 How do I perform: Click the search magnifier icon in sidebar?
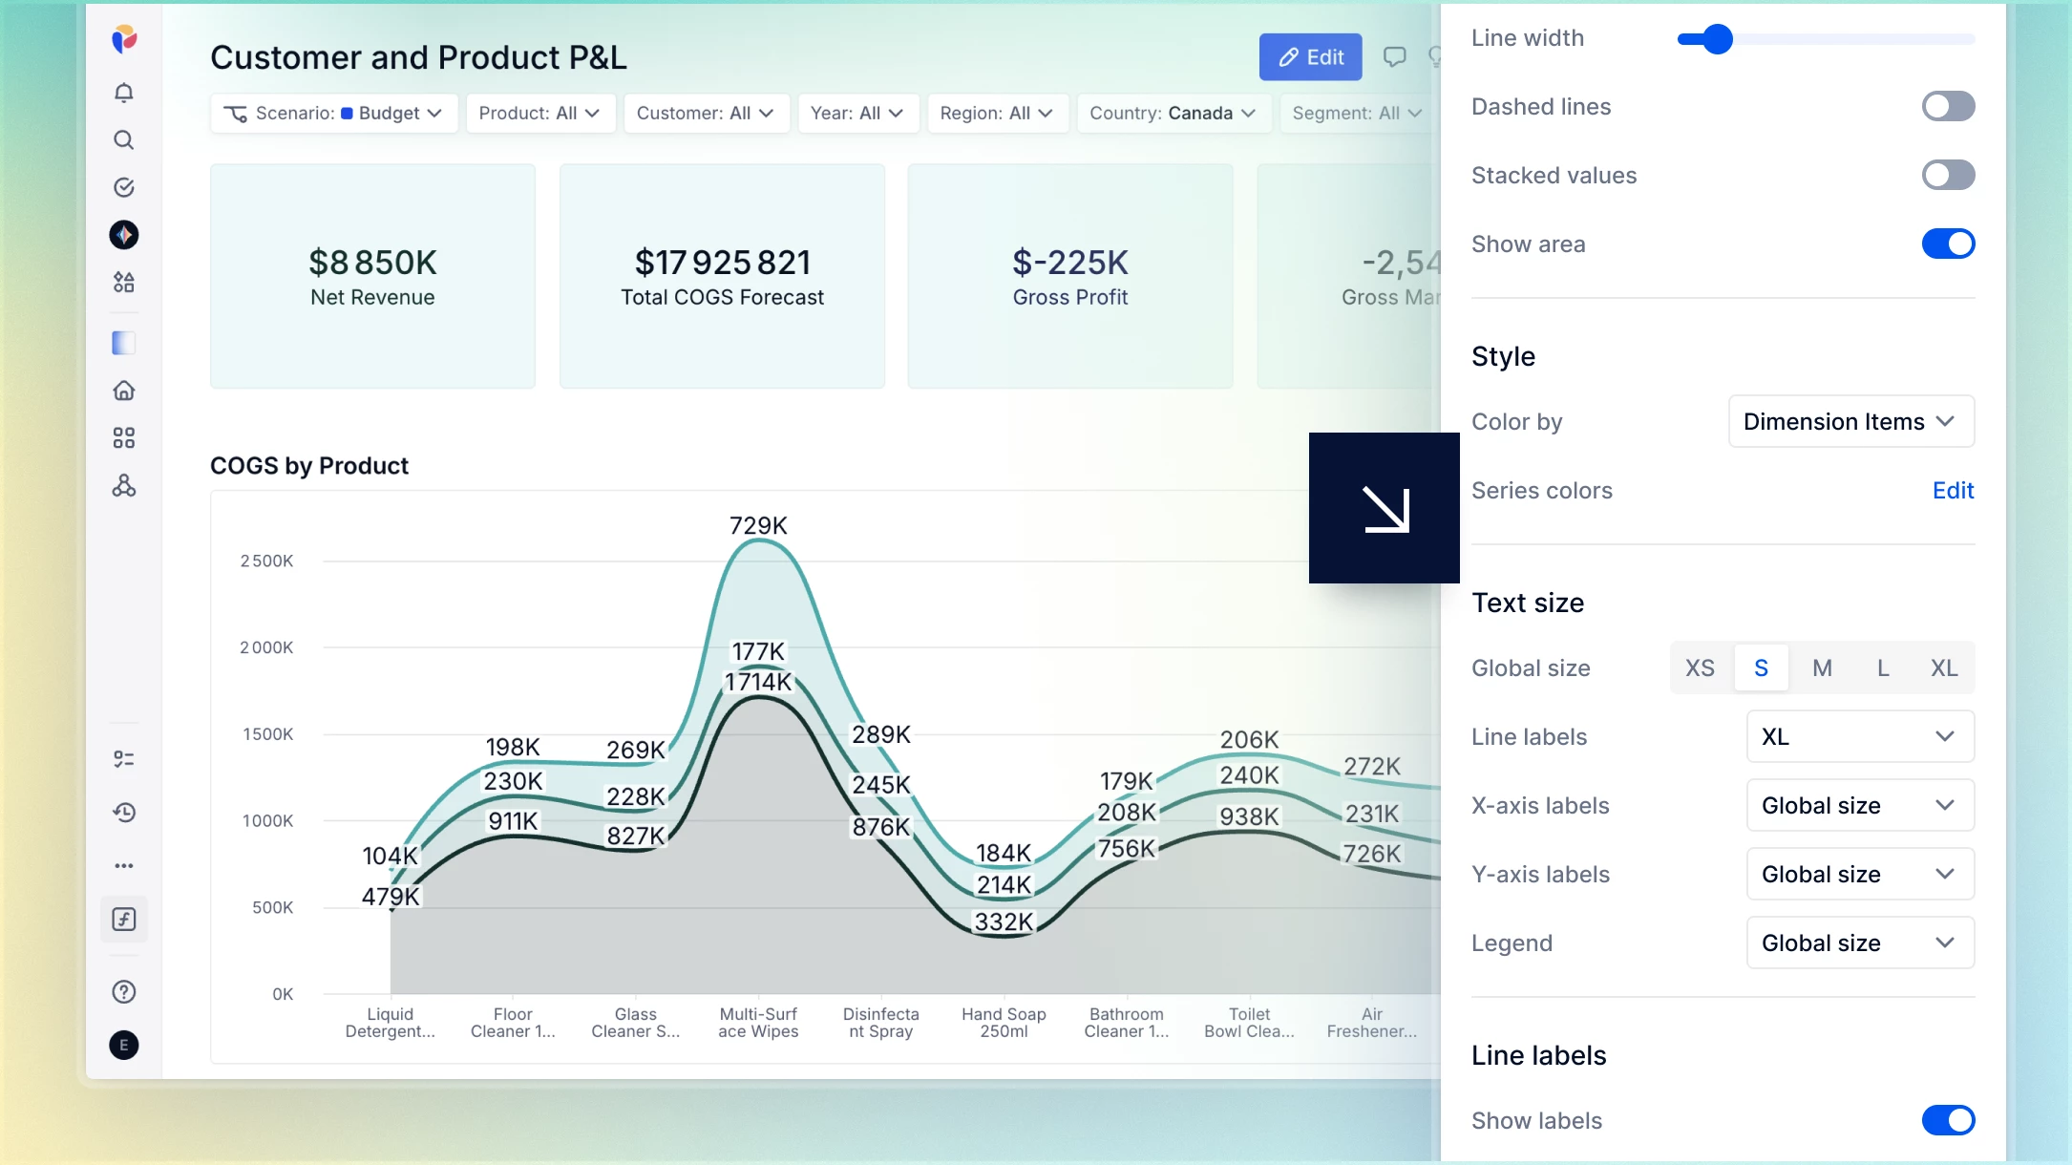tap(124, 140)
